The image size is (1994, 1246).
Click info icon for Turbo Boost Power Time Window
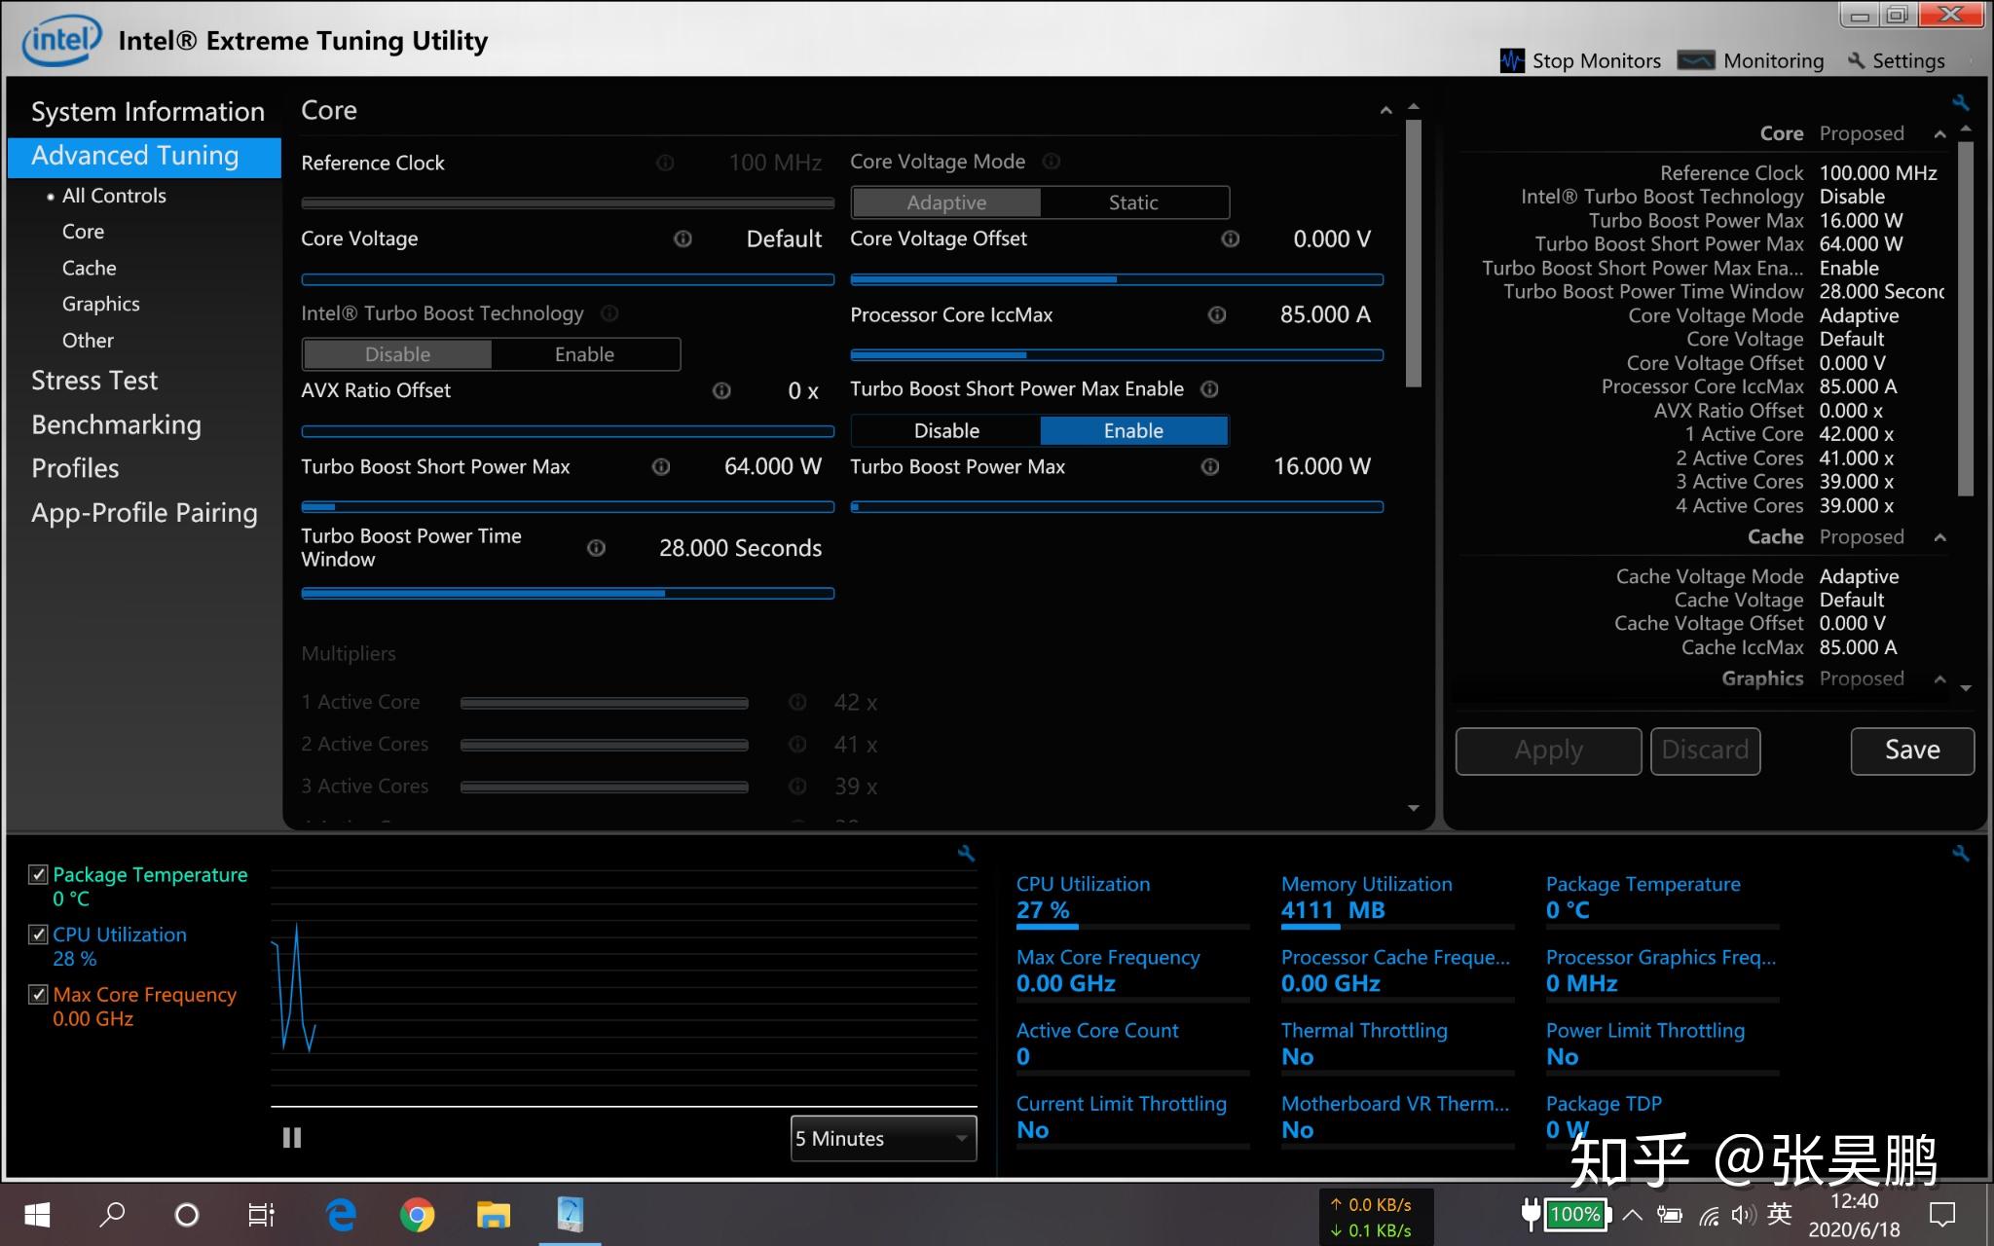click(x=597, y=548)
